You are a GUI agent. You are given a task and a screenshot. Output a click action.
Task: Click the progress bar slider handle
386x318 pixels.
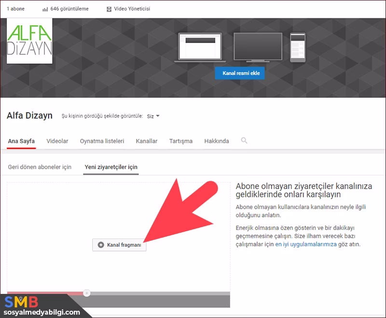(86, 293)
